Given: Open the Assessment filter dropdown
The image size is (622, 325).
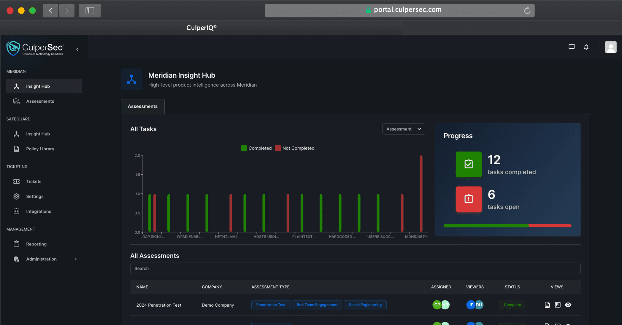Looking at the screenshot, I should pos(404,129).
